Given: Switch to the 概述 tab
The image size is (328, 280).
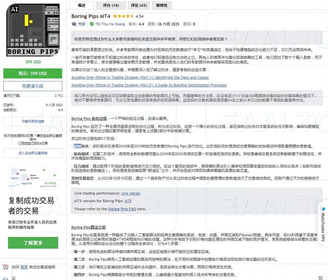Looking at the screenshot, I should tap(82, 5).
